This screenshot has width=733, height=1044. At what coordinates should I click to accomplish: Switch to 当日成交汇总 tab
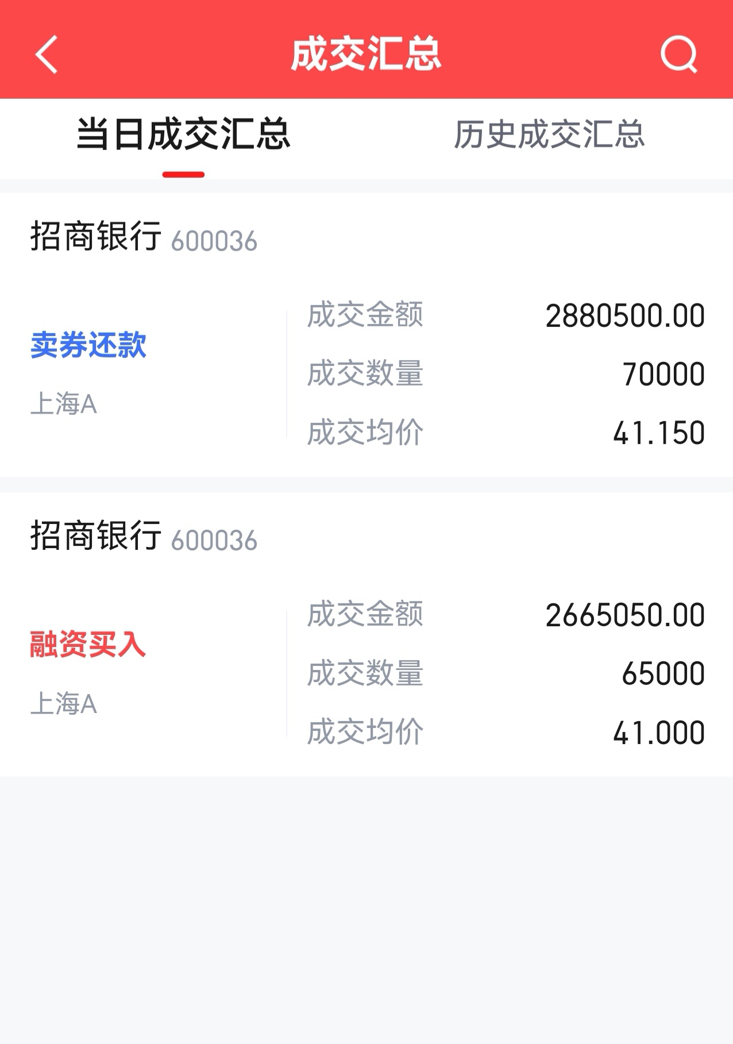tap(183, 134)
